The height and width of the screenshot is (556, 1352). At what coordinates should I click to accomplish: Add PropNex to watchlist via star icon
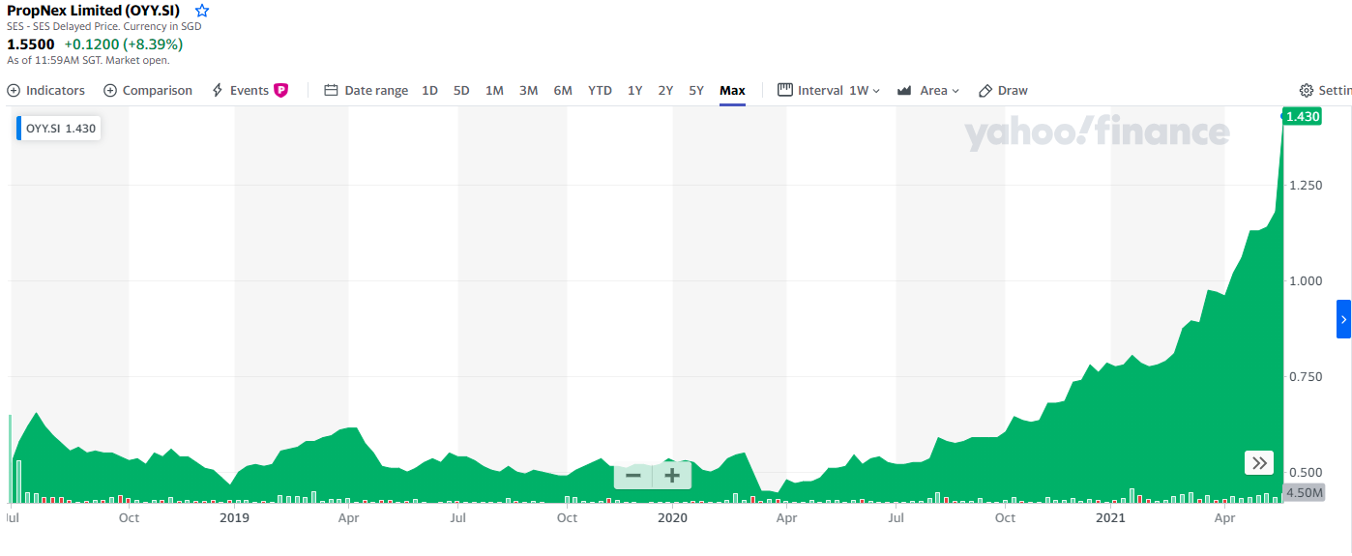pyautogui.click(x=202, y=11)
